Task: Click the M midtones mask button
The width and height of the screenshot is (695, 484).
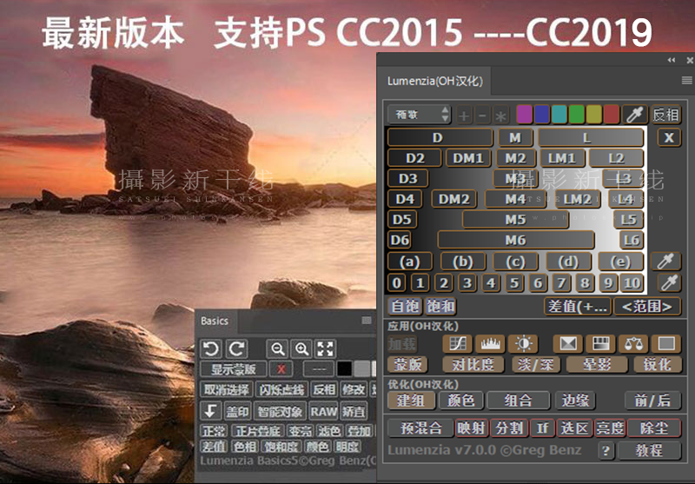Action: tap(515, 137)
